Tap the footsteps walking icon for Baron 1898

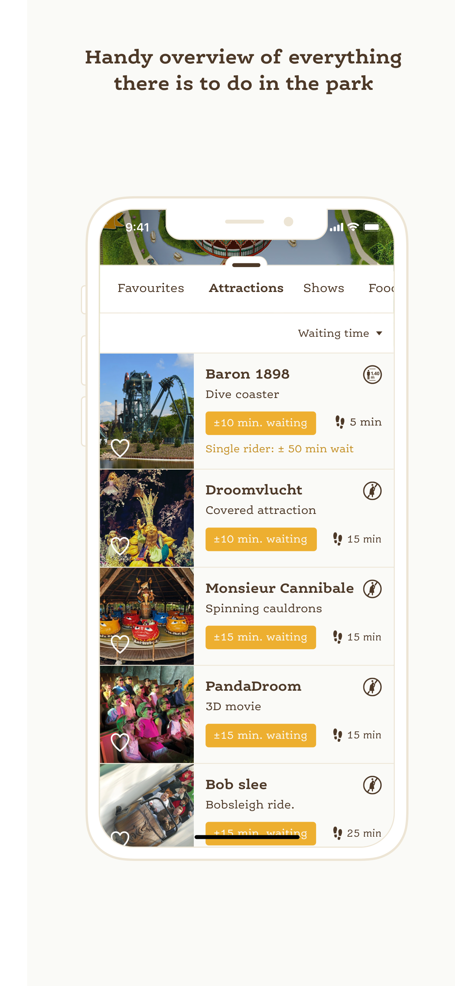click(340, 422)
